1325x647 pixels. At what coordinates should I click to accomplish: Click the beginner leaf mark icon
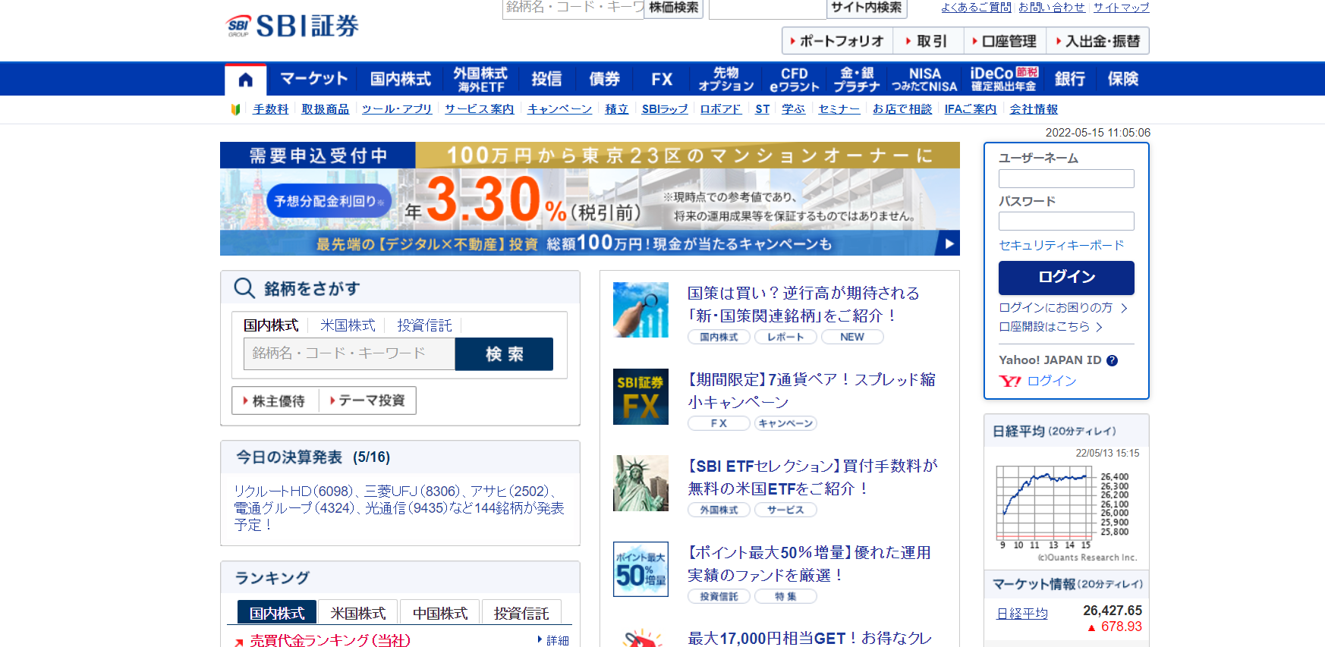coord(235,109)
